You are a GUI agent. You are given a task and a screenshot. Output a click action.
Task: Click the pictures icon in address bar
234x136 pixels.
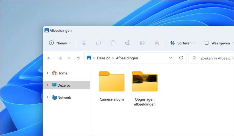[89, 58]
